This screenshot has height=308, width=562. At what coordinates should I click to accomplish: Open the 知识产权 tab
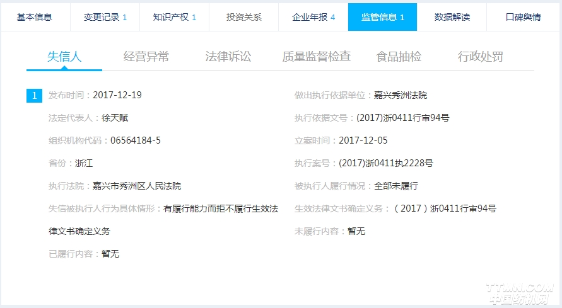(x=174, y=17)
